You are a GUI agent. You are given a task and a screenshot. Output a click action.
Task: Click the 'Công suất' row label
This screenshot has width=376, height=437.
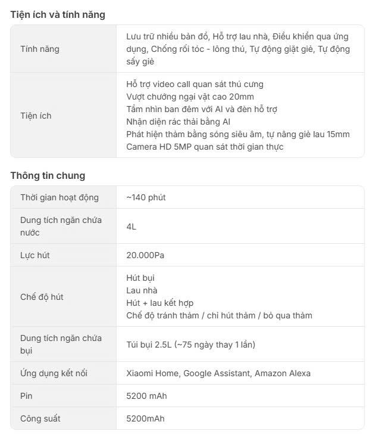(40, 419)
